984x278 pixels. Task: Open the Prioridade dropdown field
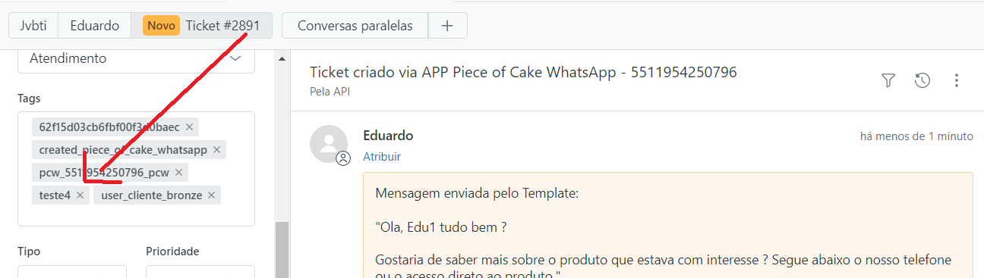[x=200, y=272]
